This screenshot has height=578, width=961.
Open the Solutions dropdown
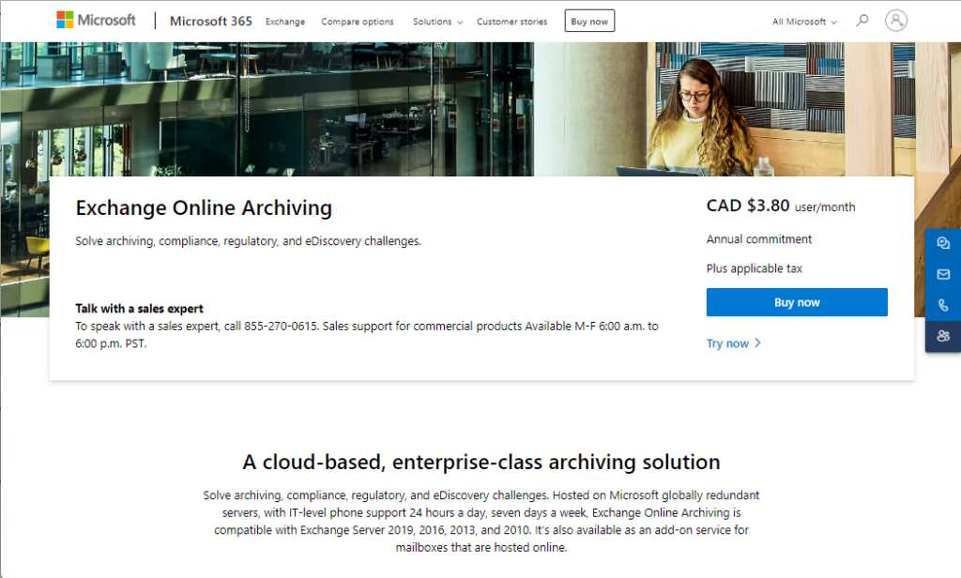tap(437, 21)
